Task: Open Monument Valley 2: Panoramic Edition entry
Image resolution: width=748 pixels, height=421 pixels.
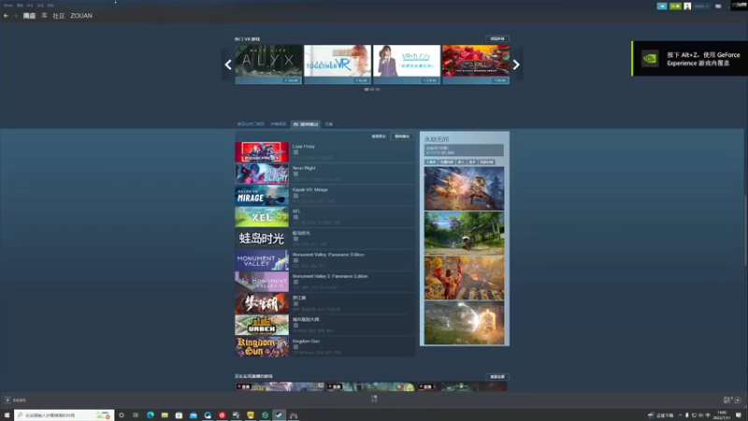Action: tap(324, 282)
